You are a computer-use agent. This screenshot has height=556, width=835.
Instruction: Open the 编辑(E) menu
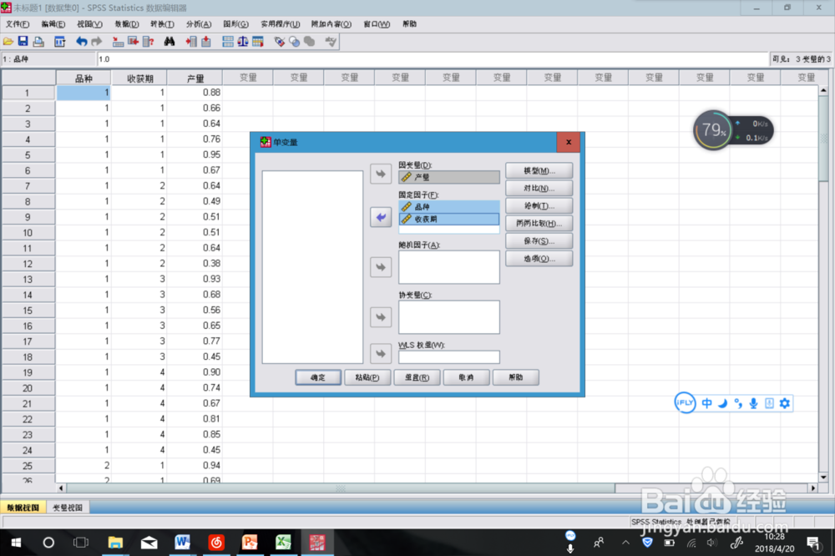[53, 24]
